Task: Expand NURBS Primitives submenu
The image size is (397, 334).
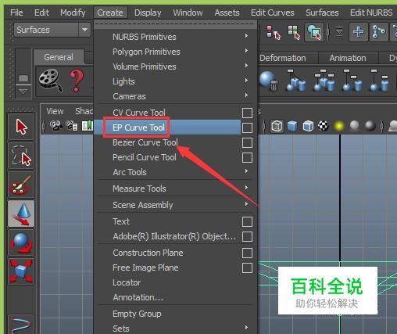Action: pos(175,37)
